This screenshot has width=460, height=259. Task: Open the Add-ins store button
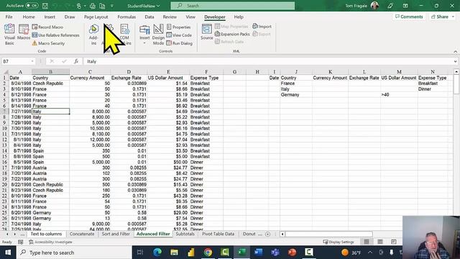pyautogui.click(x=93, y=35)
